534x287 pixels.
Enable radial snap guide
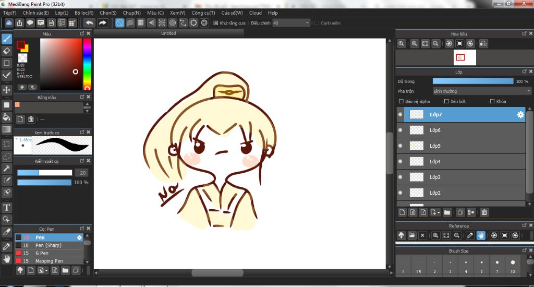[162, 23]
